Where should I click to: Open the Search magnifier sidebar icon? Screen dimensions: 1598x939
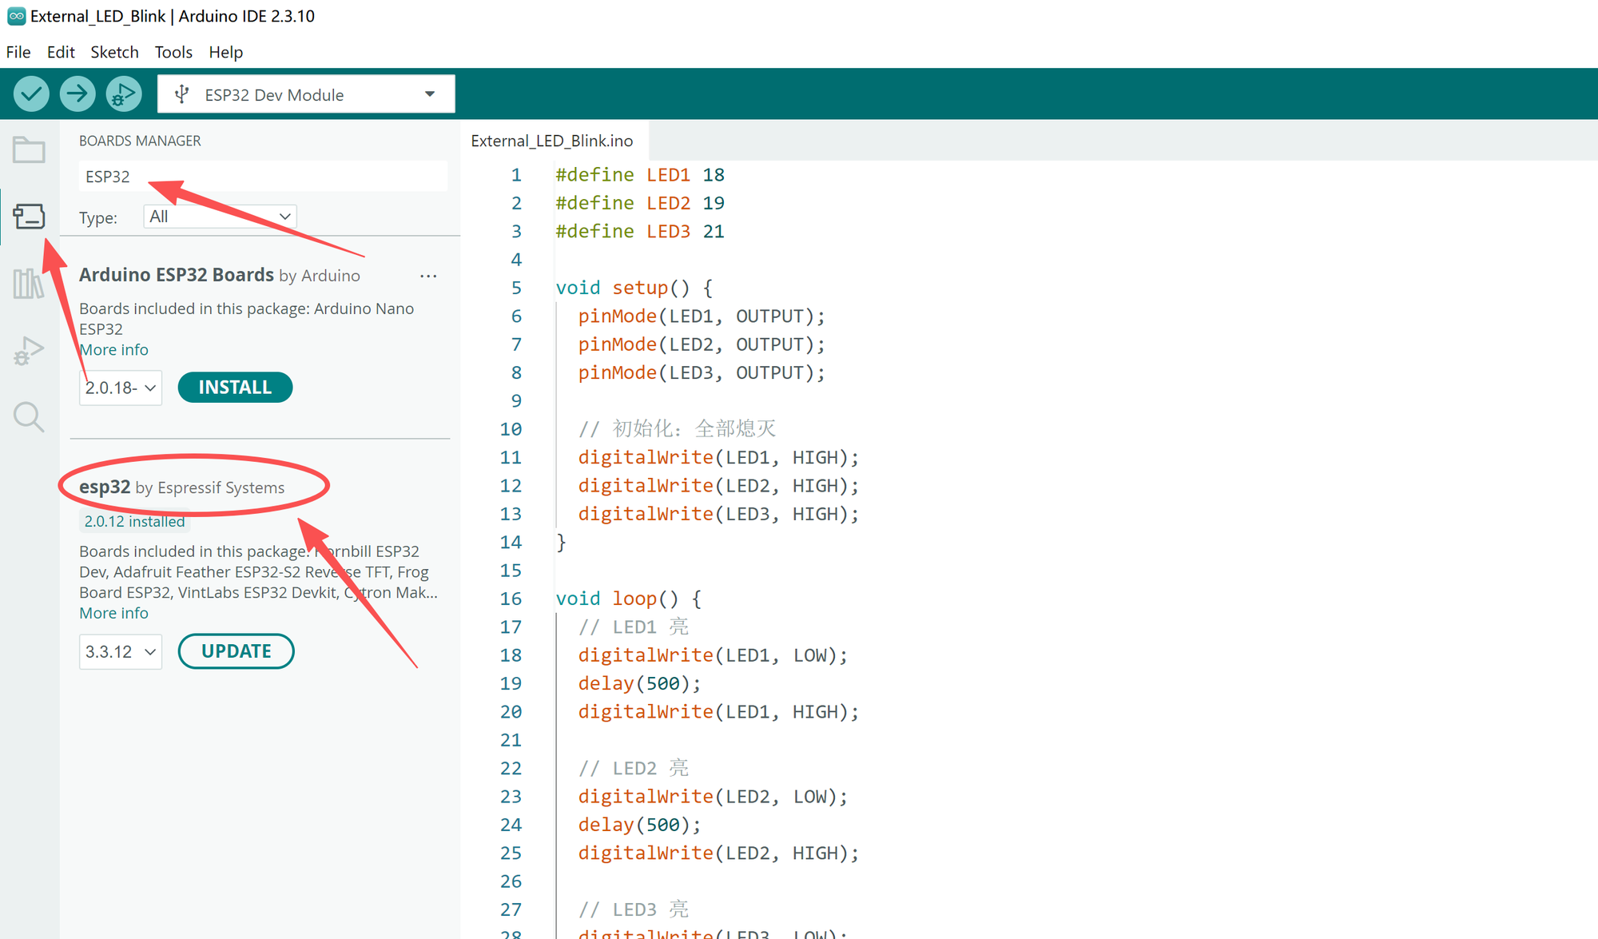click(x=29, y=416)
